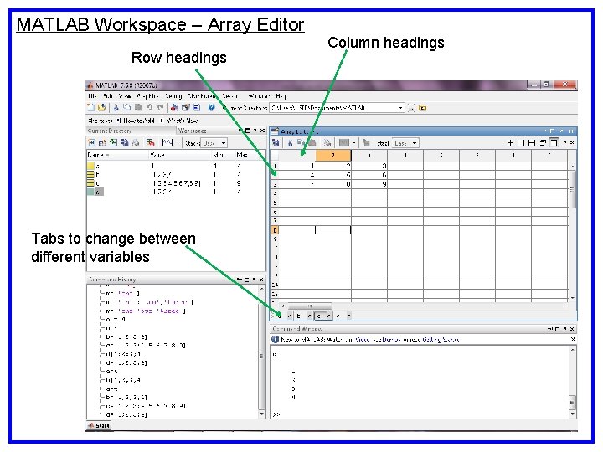Viewport: 603px width, 452px height.
Task: Click 'Getting Started' link in Command Window
Action: tap(442, 339)
